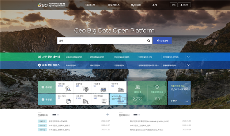Click the 로그인 login button

184,5
